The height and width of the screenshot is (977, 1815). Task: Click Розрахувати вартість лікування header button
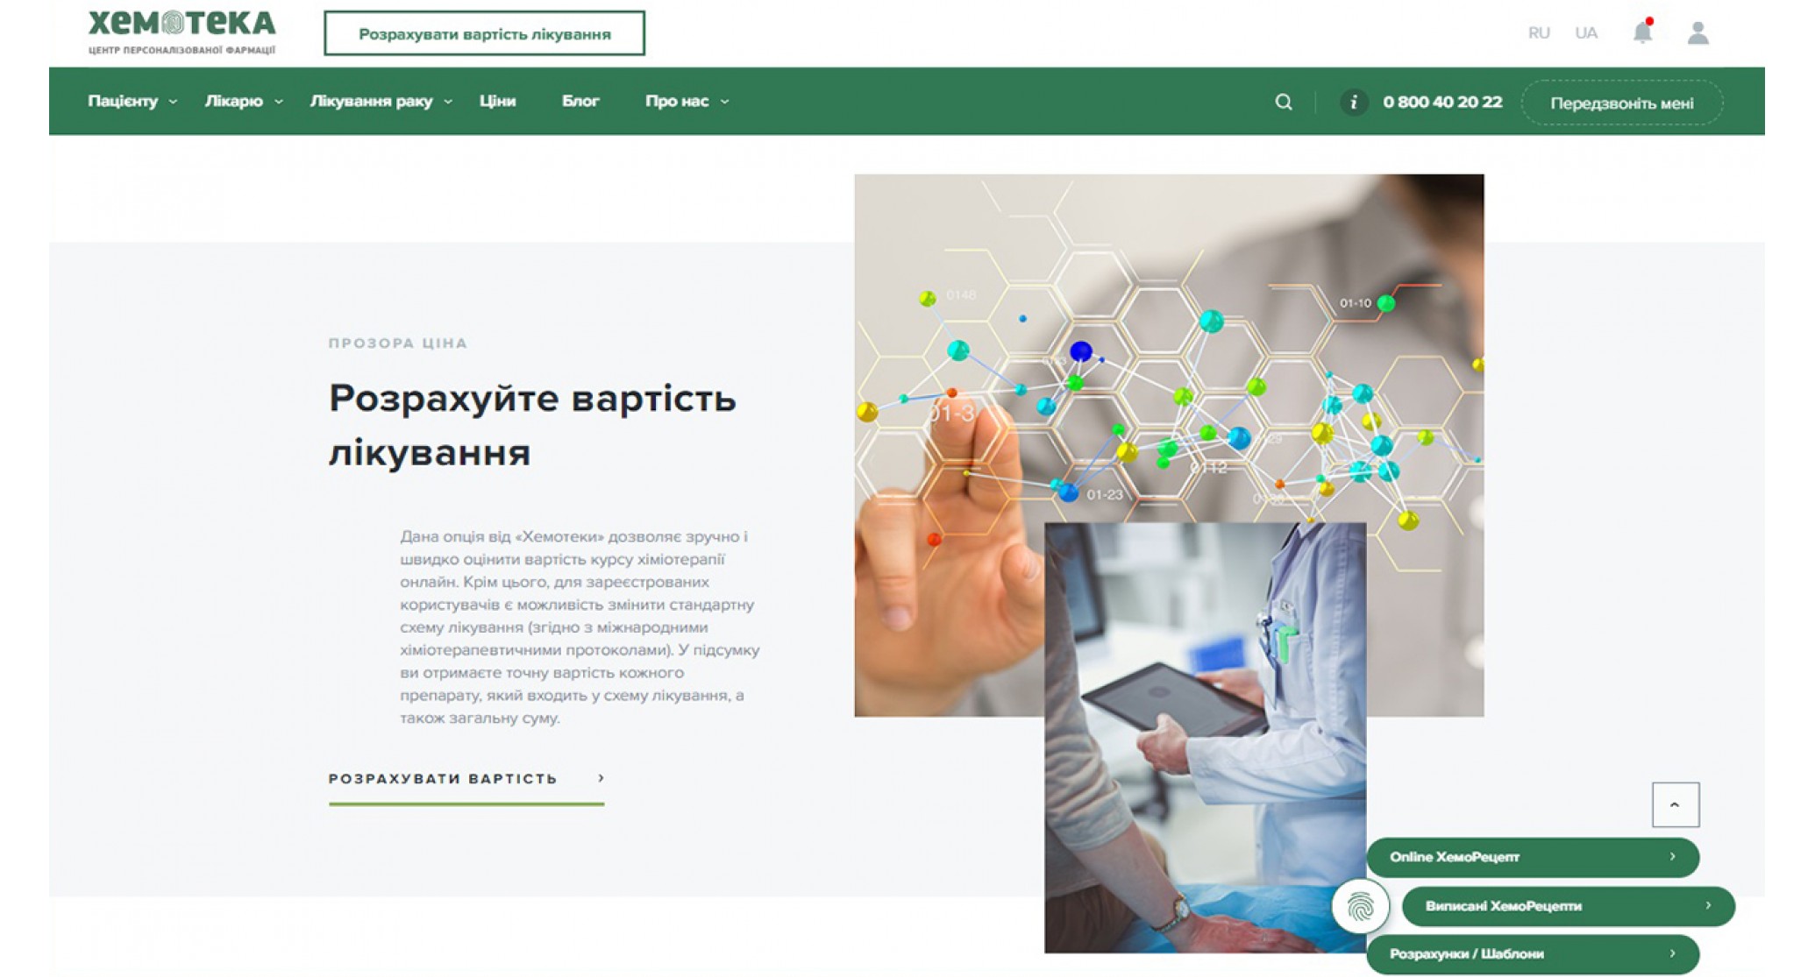(x=484, y=33)
